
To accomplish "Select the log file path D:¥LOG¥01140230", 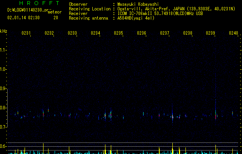I will [29, 10].
